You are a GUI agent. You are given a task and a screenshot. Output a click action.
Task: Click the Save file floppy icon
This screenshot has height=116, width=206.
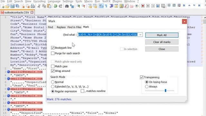tap(12, 6)
